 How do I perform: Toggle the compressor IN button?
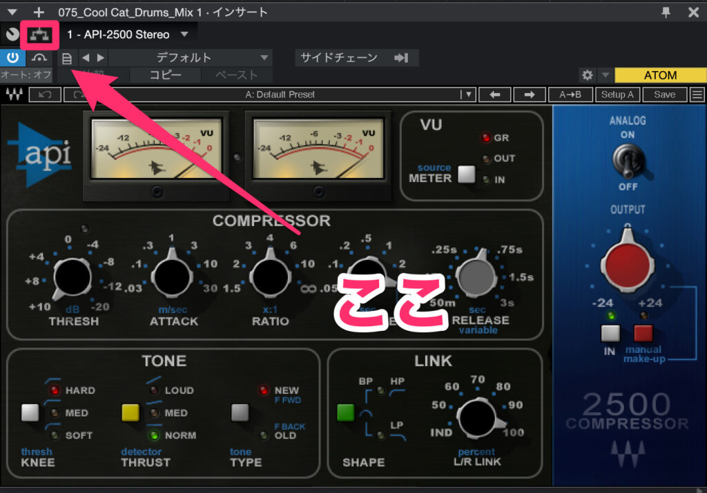pyautogui.click(x=608, y=334)
